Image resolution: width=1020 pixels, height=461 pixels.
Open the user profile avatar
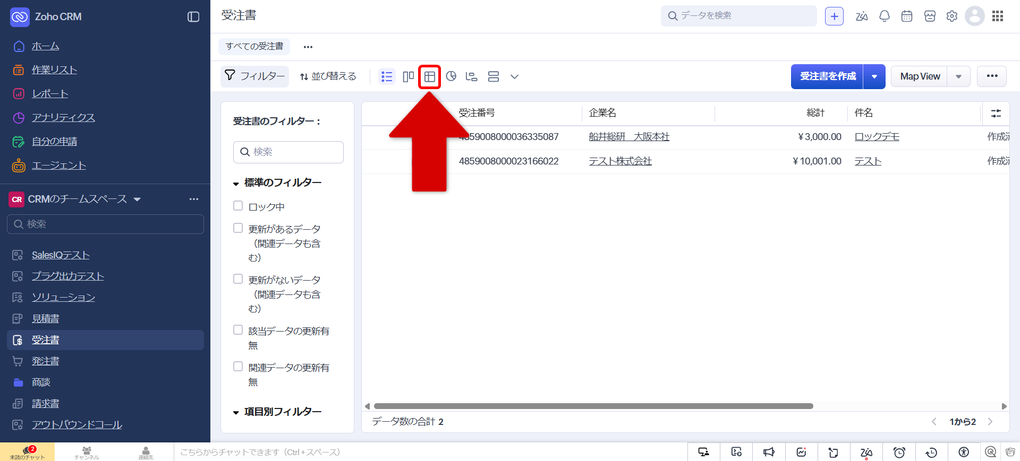975,16
